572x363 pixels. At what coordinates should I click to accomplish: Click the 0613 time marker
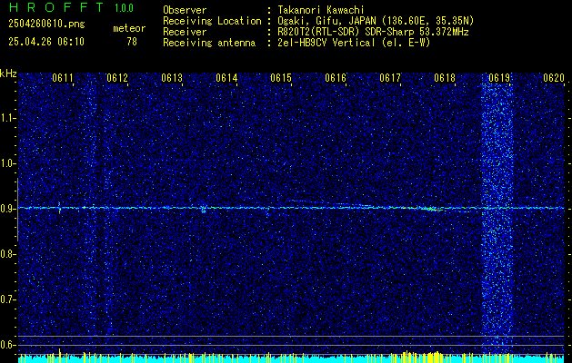[x=172, y=78]
